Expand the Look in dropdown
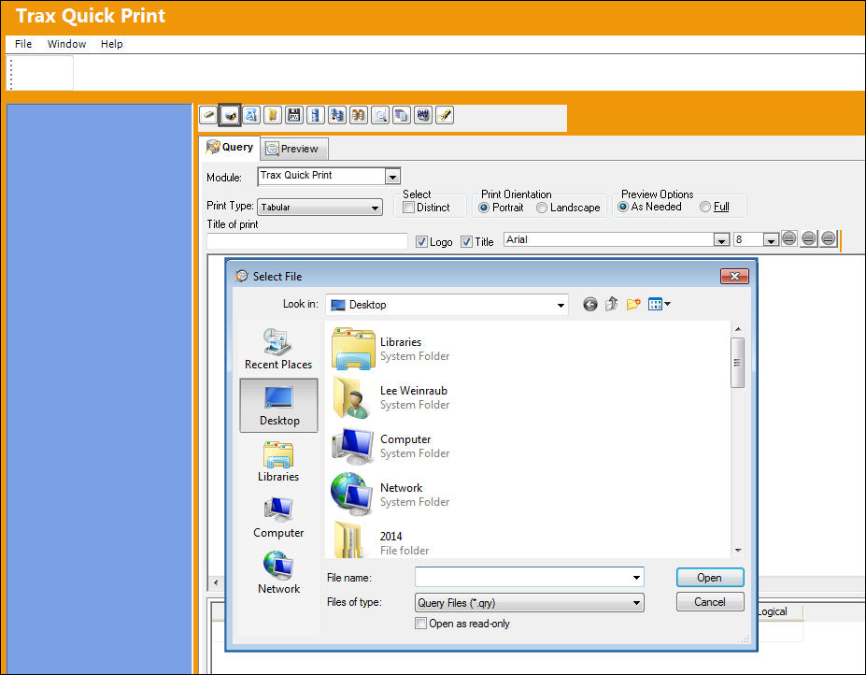 pyautogui.click(x=561, y=305)
